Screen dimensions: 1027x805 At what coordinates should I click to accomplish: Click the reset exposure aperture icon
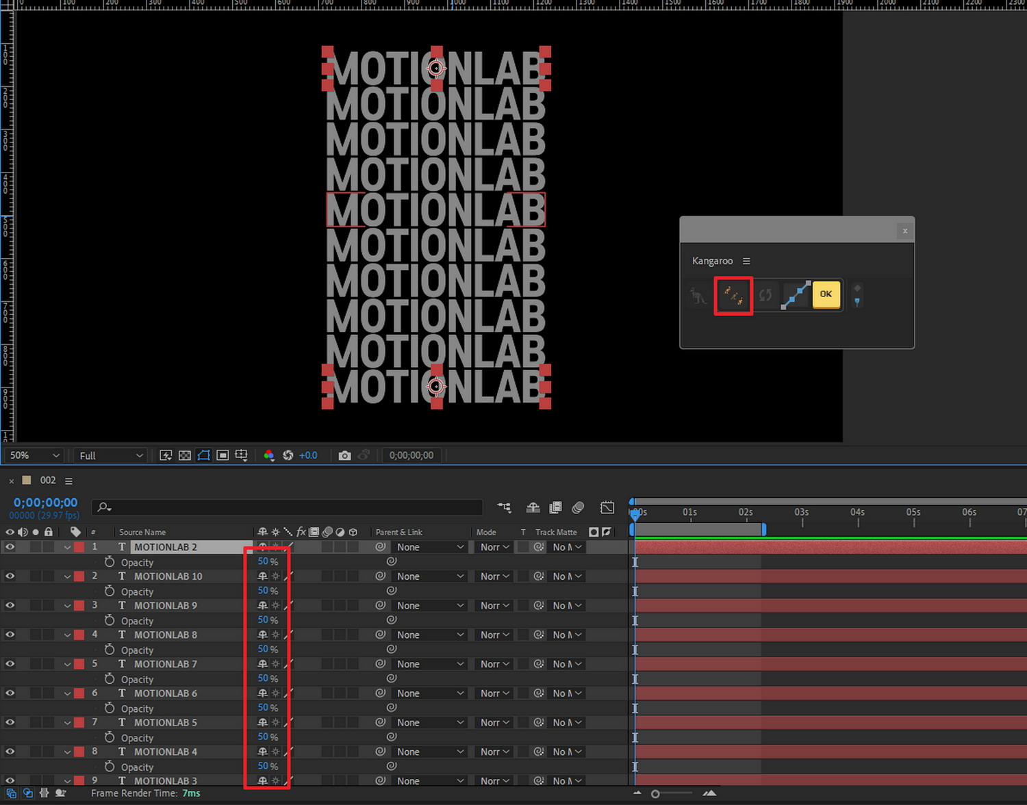point(288,455)
